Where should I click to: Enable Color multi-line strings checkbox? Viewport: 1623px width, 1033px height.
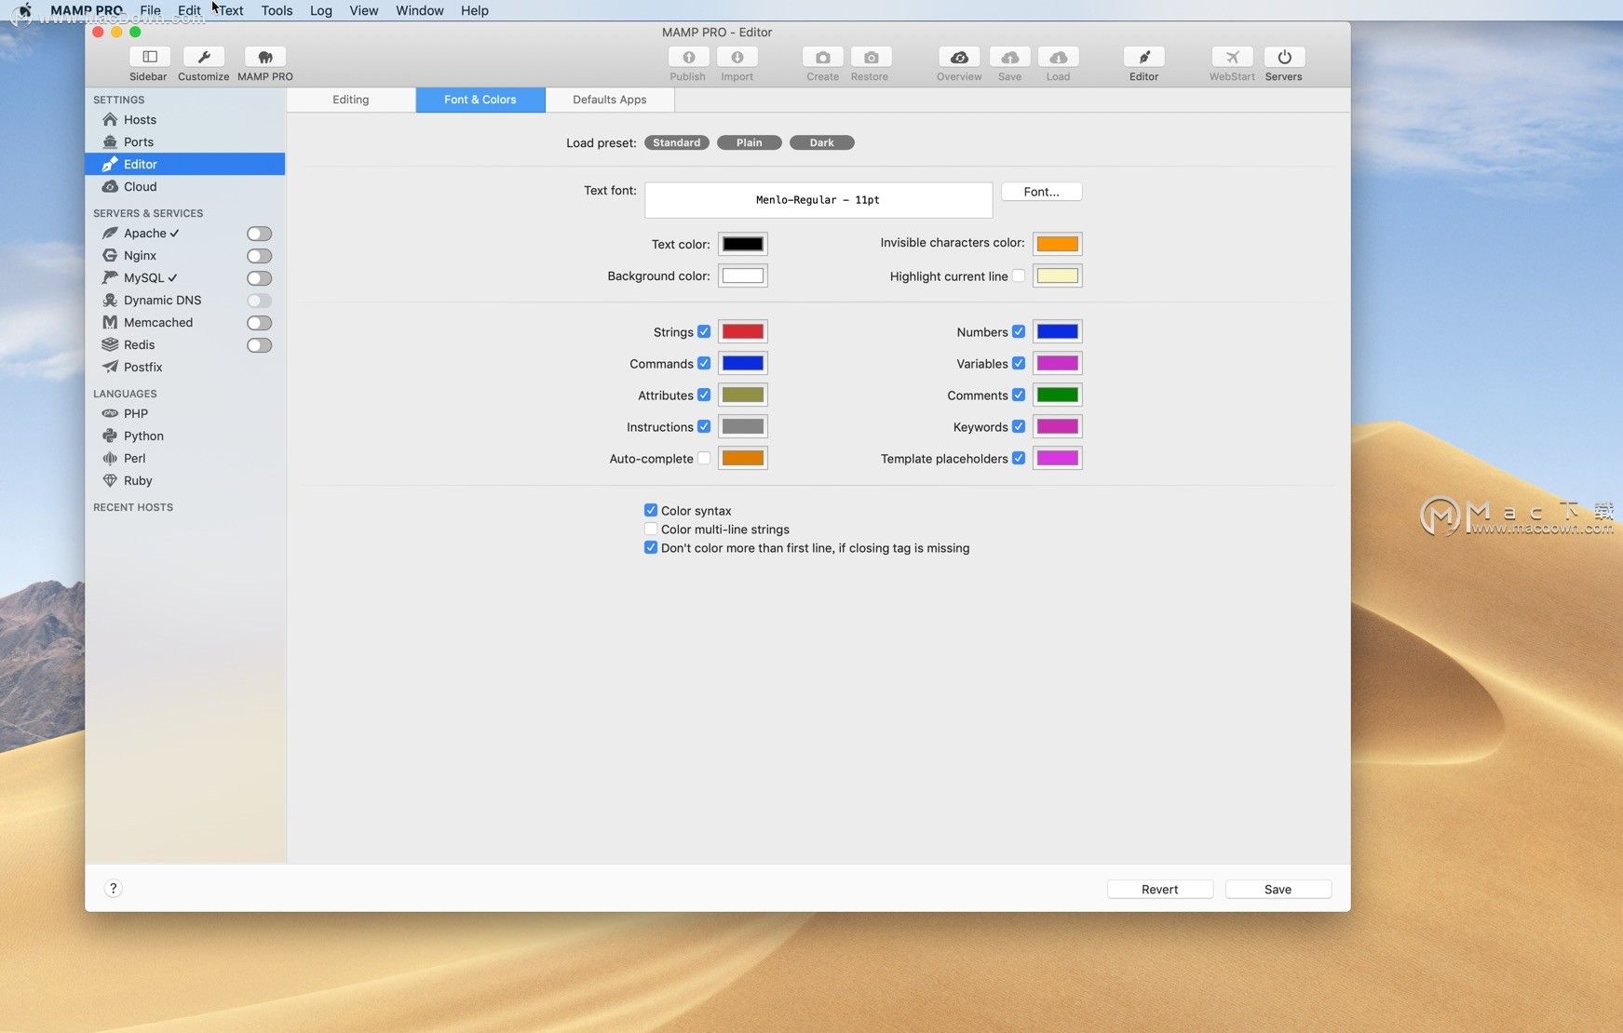point(651,529)
